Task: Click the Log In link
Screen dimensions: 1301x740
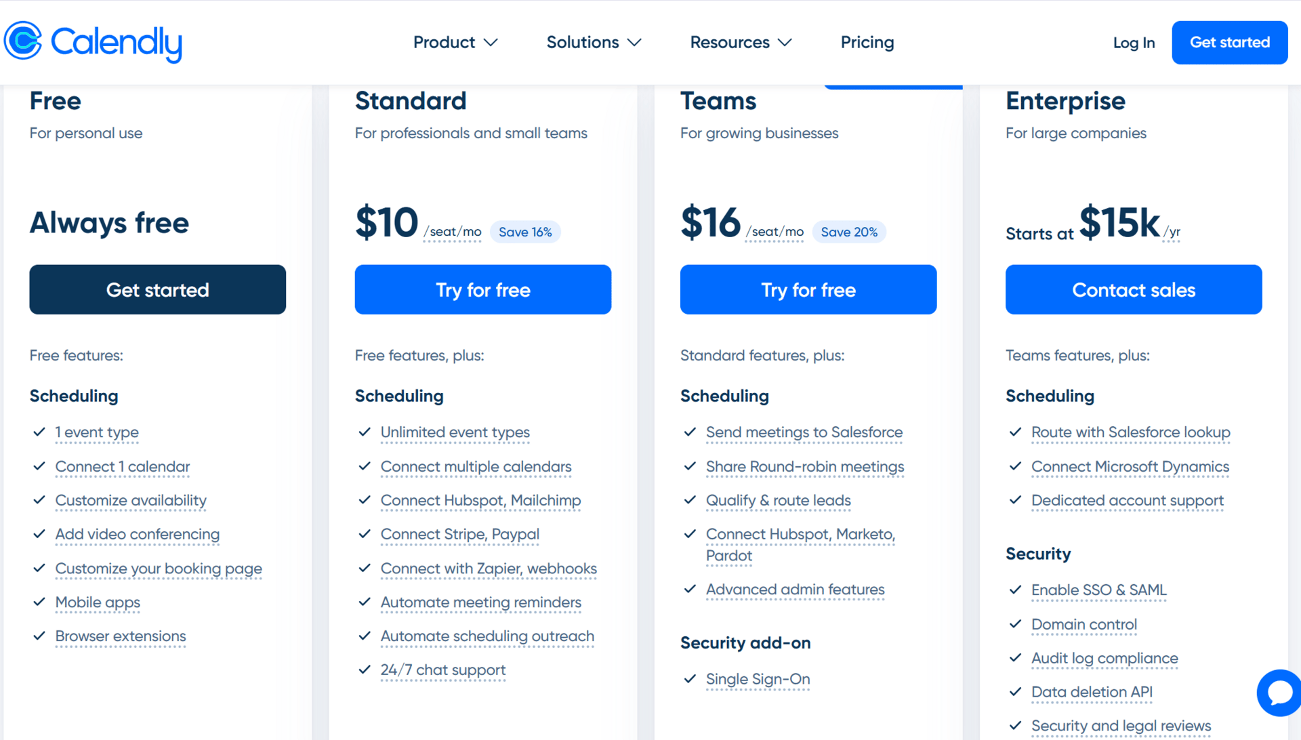Action: tap(1134, 43)
